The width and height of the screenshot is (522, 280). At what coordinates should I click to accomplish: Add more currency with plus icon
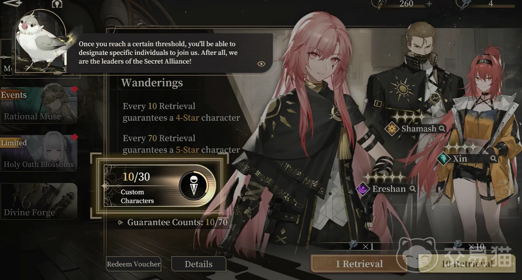tap(429, 4)
